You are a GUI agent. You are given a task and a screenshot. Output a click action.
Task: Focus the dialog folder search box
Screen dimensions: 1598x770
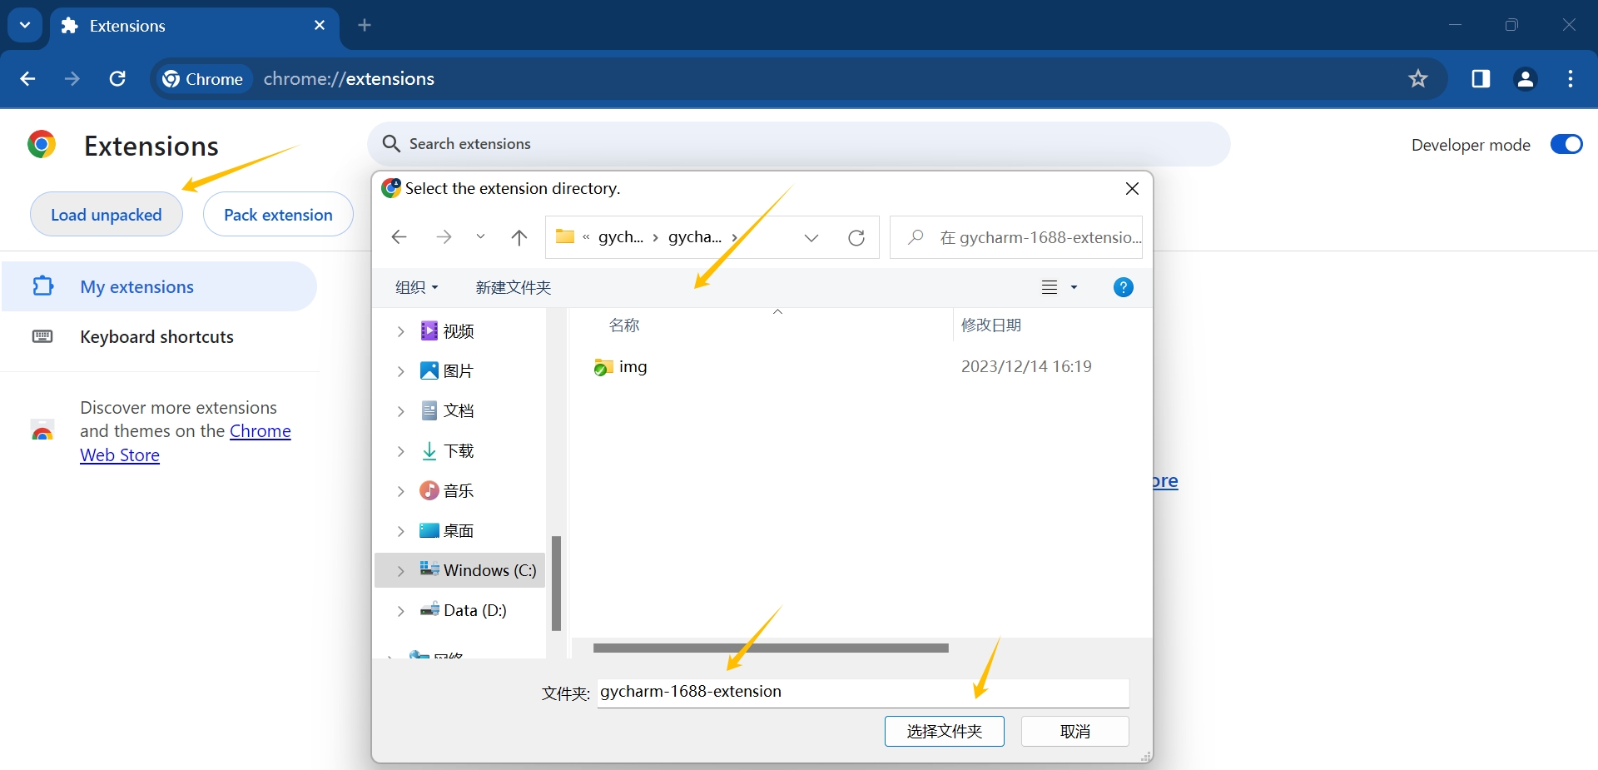click(1016, 237)
